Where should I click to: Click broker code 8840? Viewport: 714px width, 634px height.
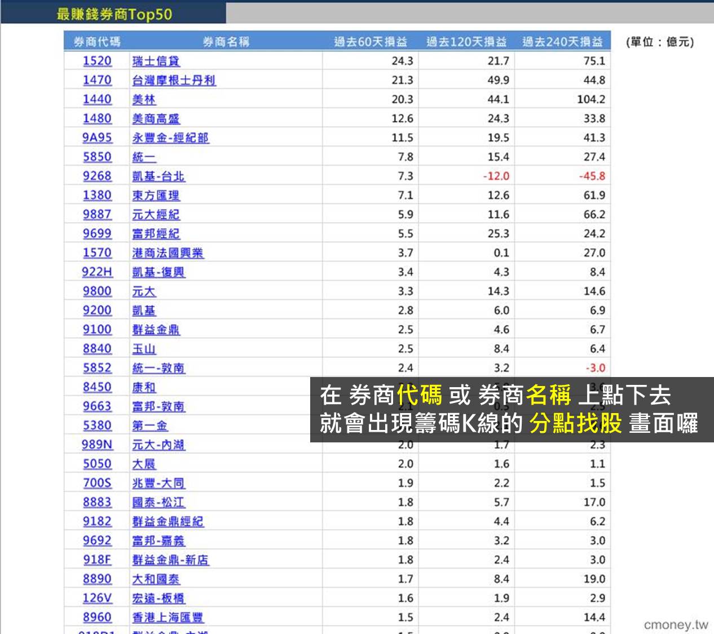point(97,348)
